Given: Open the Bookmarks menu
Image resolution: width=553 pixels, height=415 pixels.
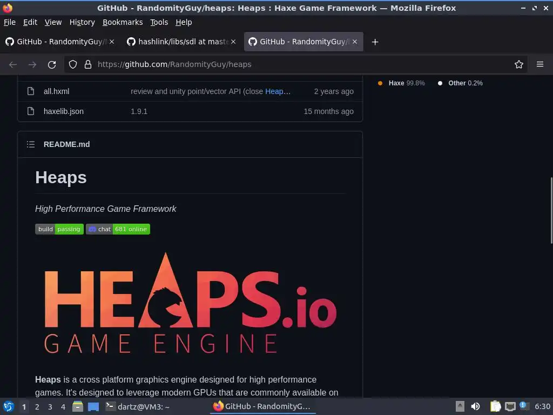Looking at the screenshot, I should click(x=123, y=22).
